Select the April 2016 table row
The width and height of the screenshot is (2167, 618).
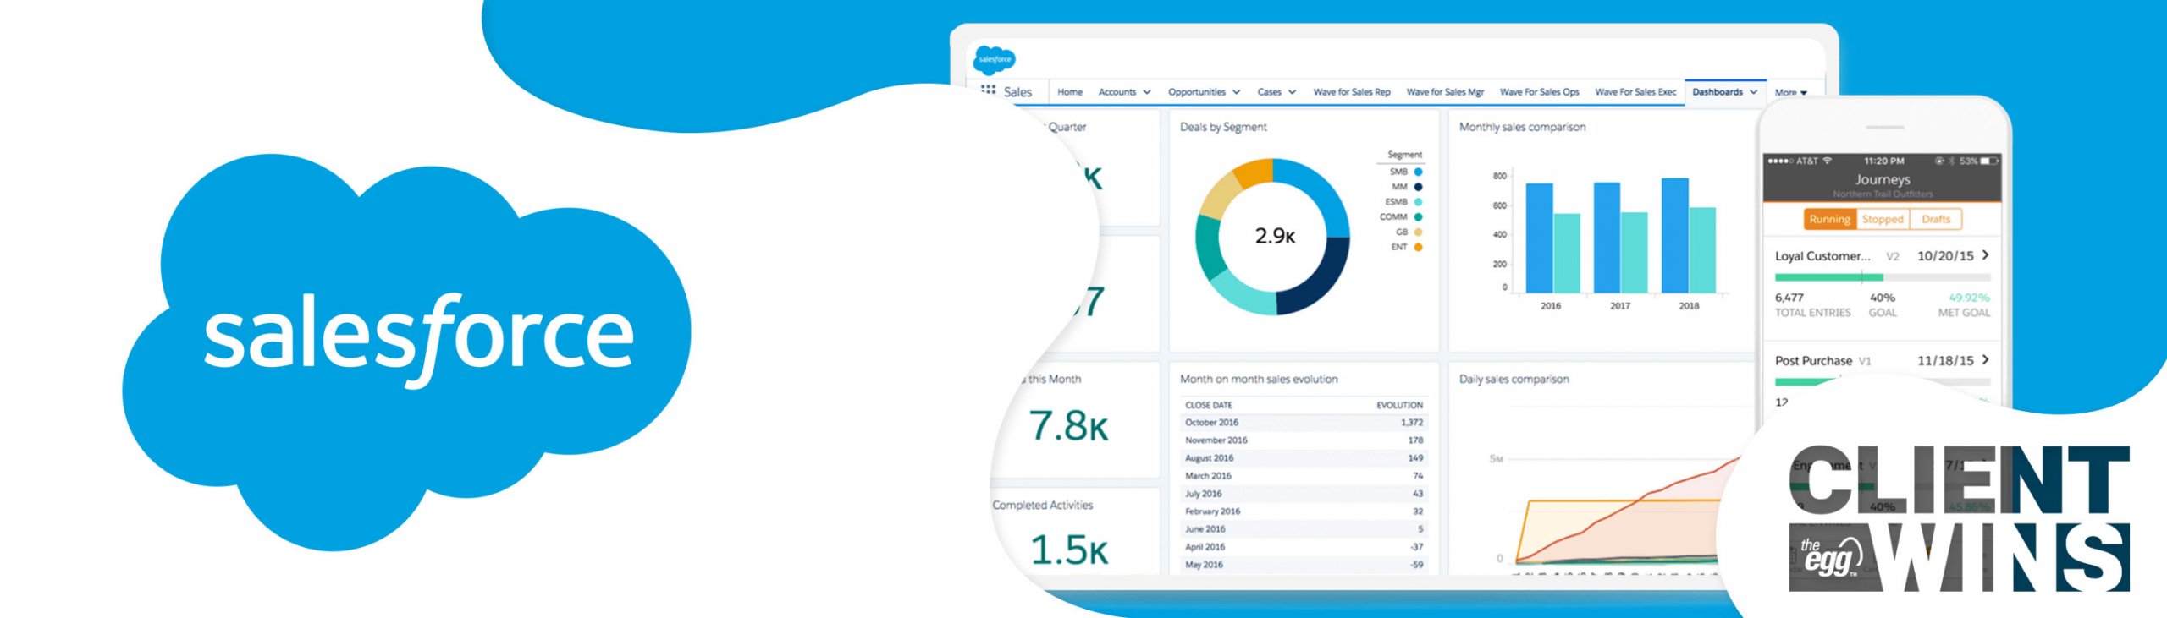(1304, 546)
